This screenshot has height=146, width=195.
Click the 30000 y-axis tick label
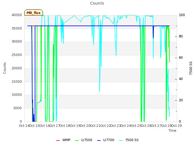click(17, 41)
